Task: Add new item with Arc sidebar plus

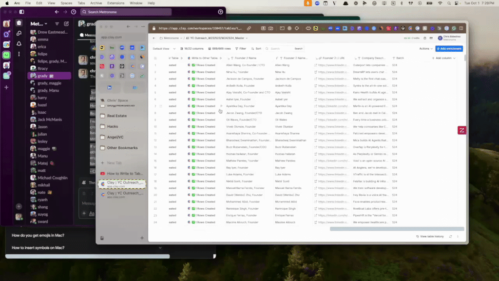Action: tap(142, 238)
